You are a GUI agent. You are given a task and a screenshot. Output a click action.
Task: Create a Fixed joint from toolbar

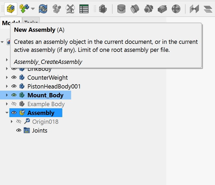click(122, 9)
